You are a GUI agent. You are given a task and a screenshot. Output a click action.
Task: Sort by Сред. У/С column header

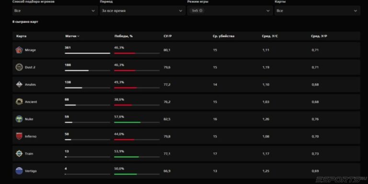(x=270, y=36)
